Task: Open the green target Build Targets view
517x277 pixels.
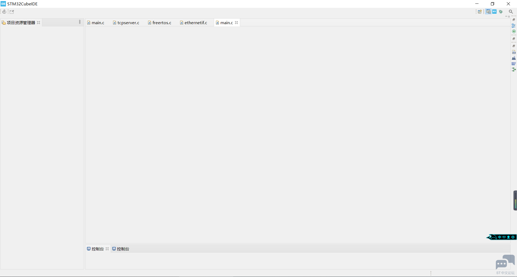Action: (x=514, y=31)
